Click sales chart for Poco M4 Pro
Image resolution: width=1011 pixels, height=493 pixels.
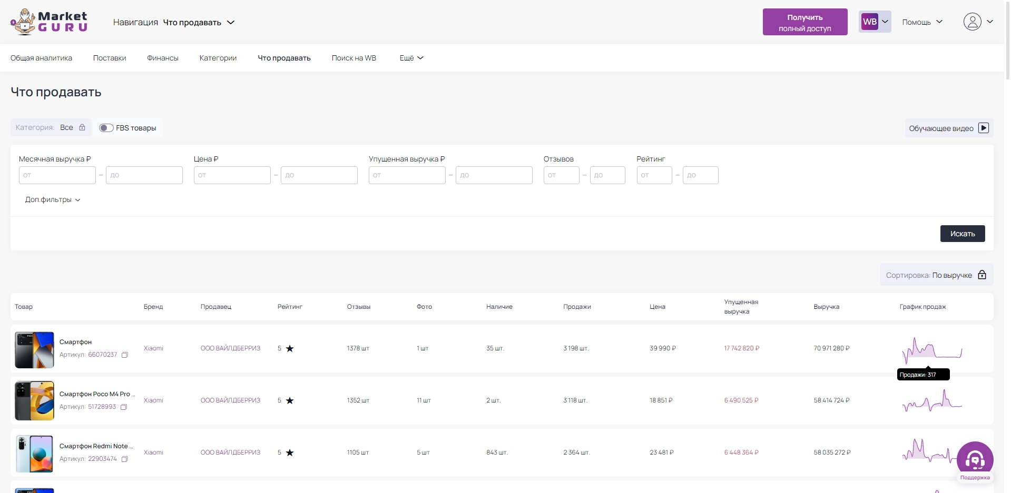point(932,401)
